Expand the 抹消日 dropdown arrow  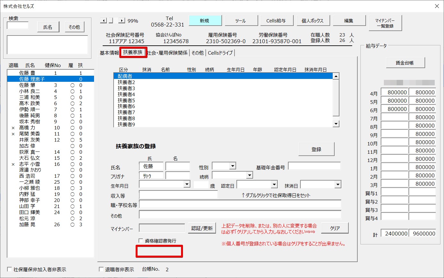click(338, 184)
